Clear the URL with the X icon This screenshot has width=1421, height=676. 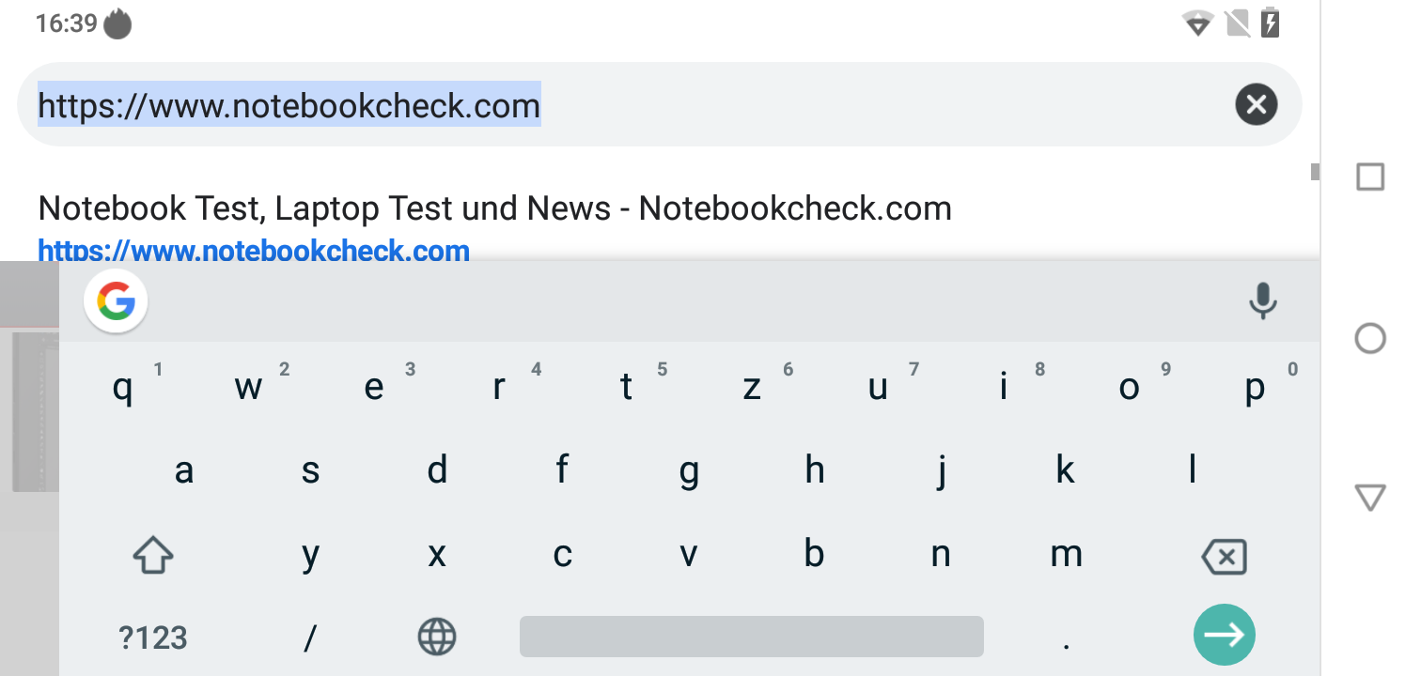point(1257,104)
